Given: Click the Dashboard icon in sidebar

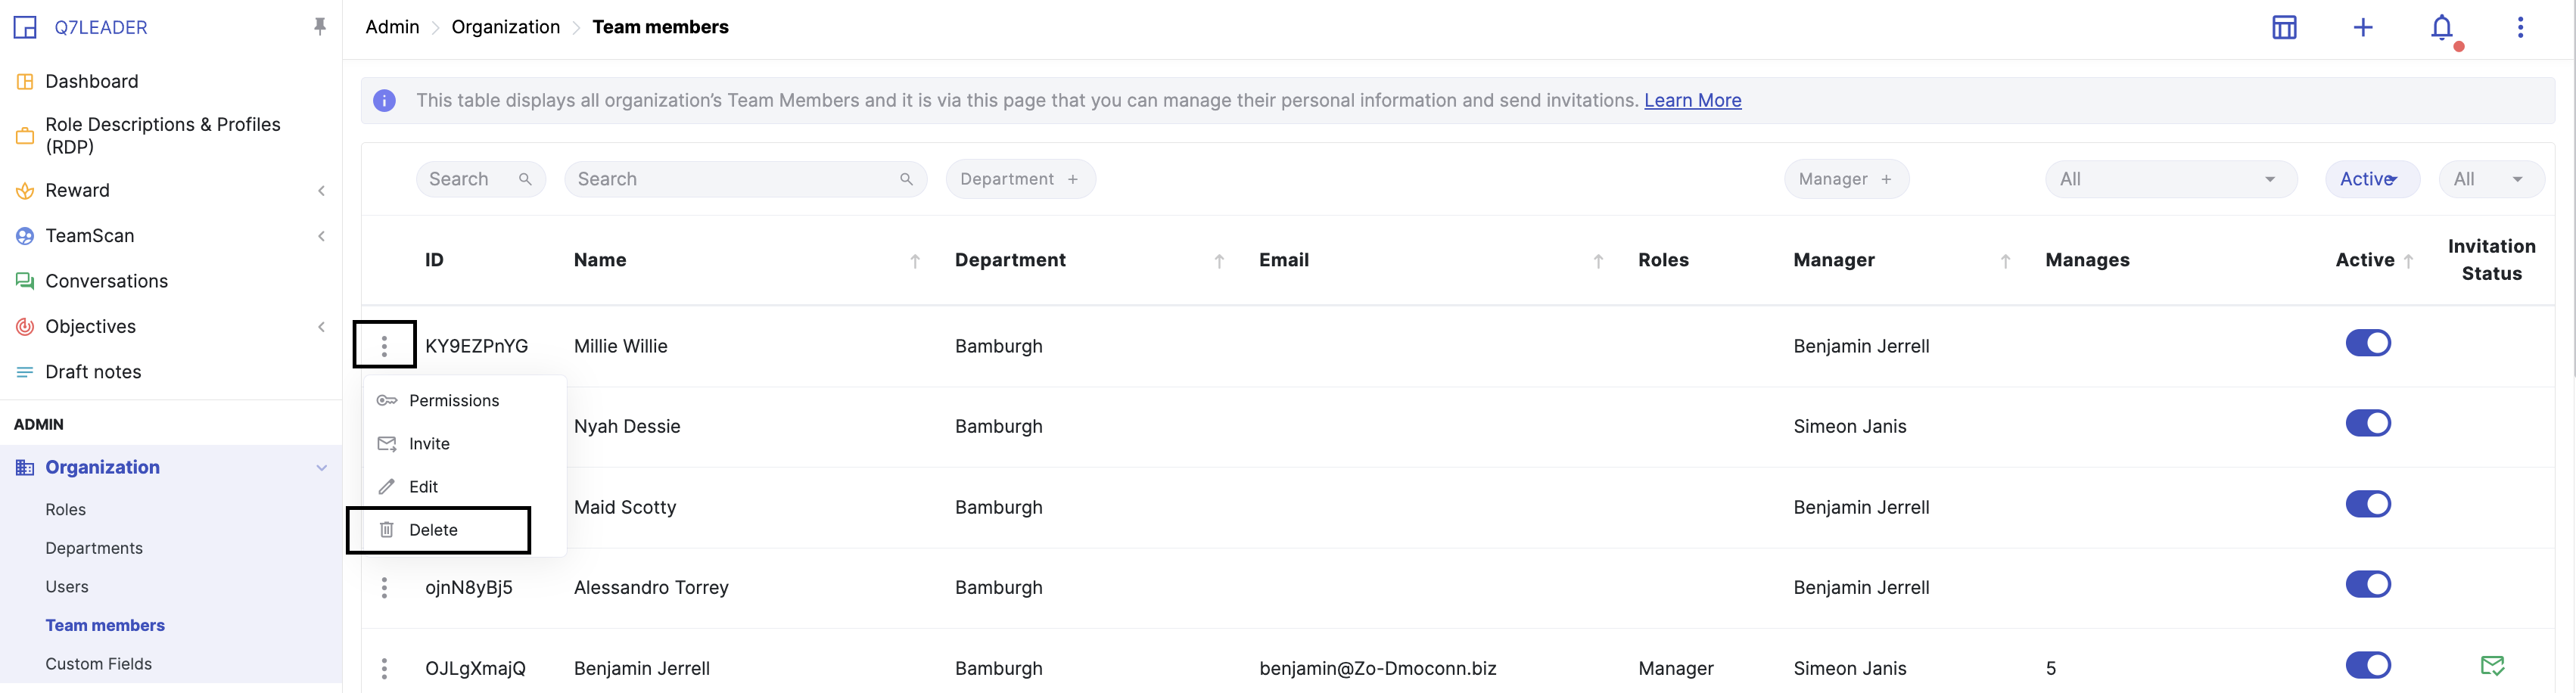Looking at the screenshot, I should click(25, 82).
